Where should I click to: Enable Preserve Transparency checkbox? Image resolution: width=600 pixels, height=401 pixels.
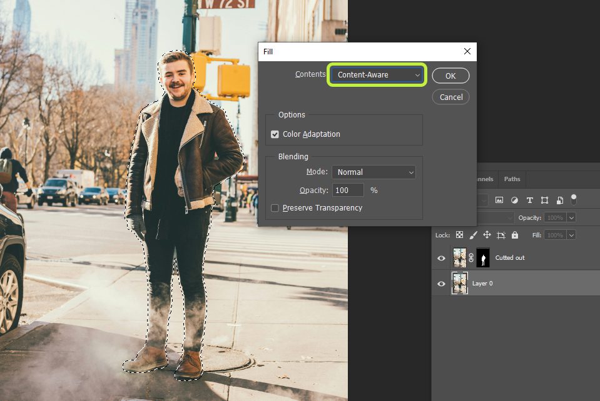pos(275,208)
